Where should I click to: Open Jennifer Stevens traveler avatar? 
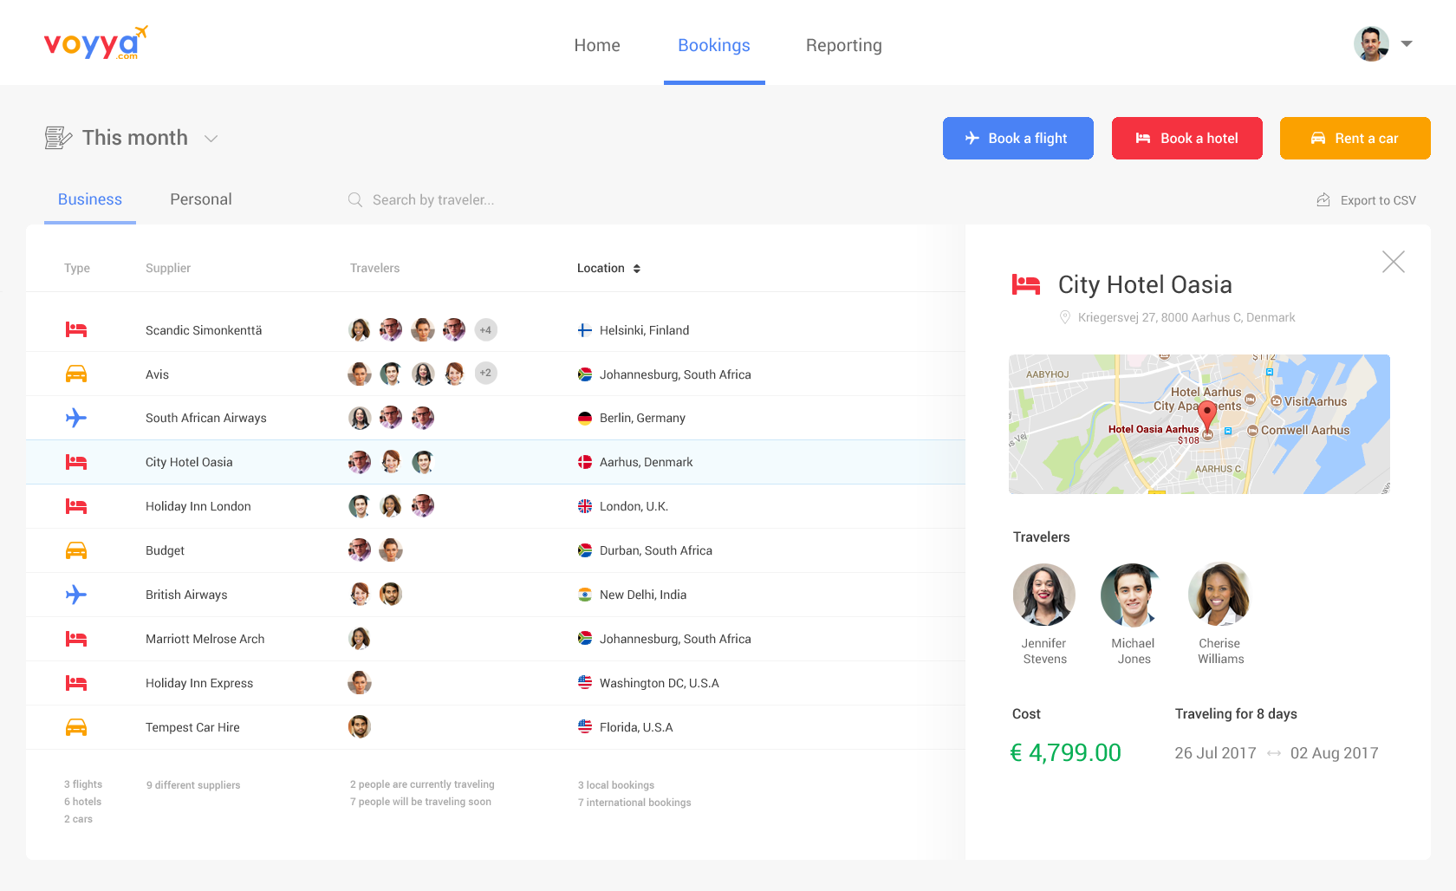pyautogui.click(x=1044, y=595)
